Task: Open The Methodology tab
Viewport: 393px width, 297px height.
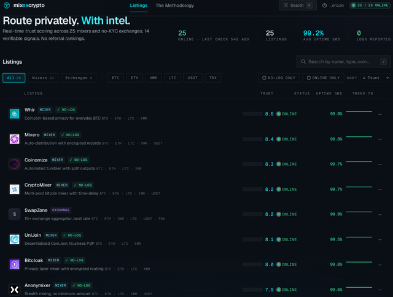Action: click(174, 6)
